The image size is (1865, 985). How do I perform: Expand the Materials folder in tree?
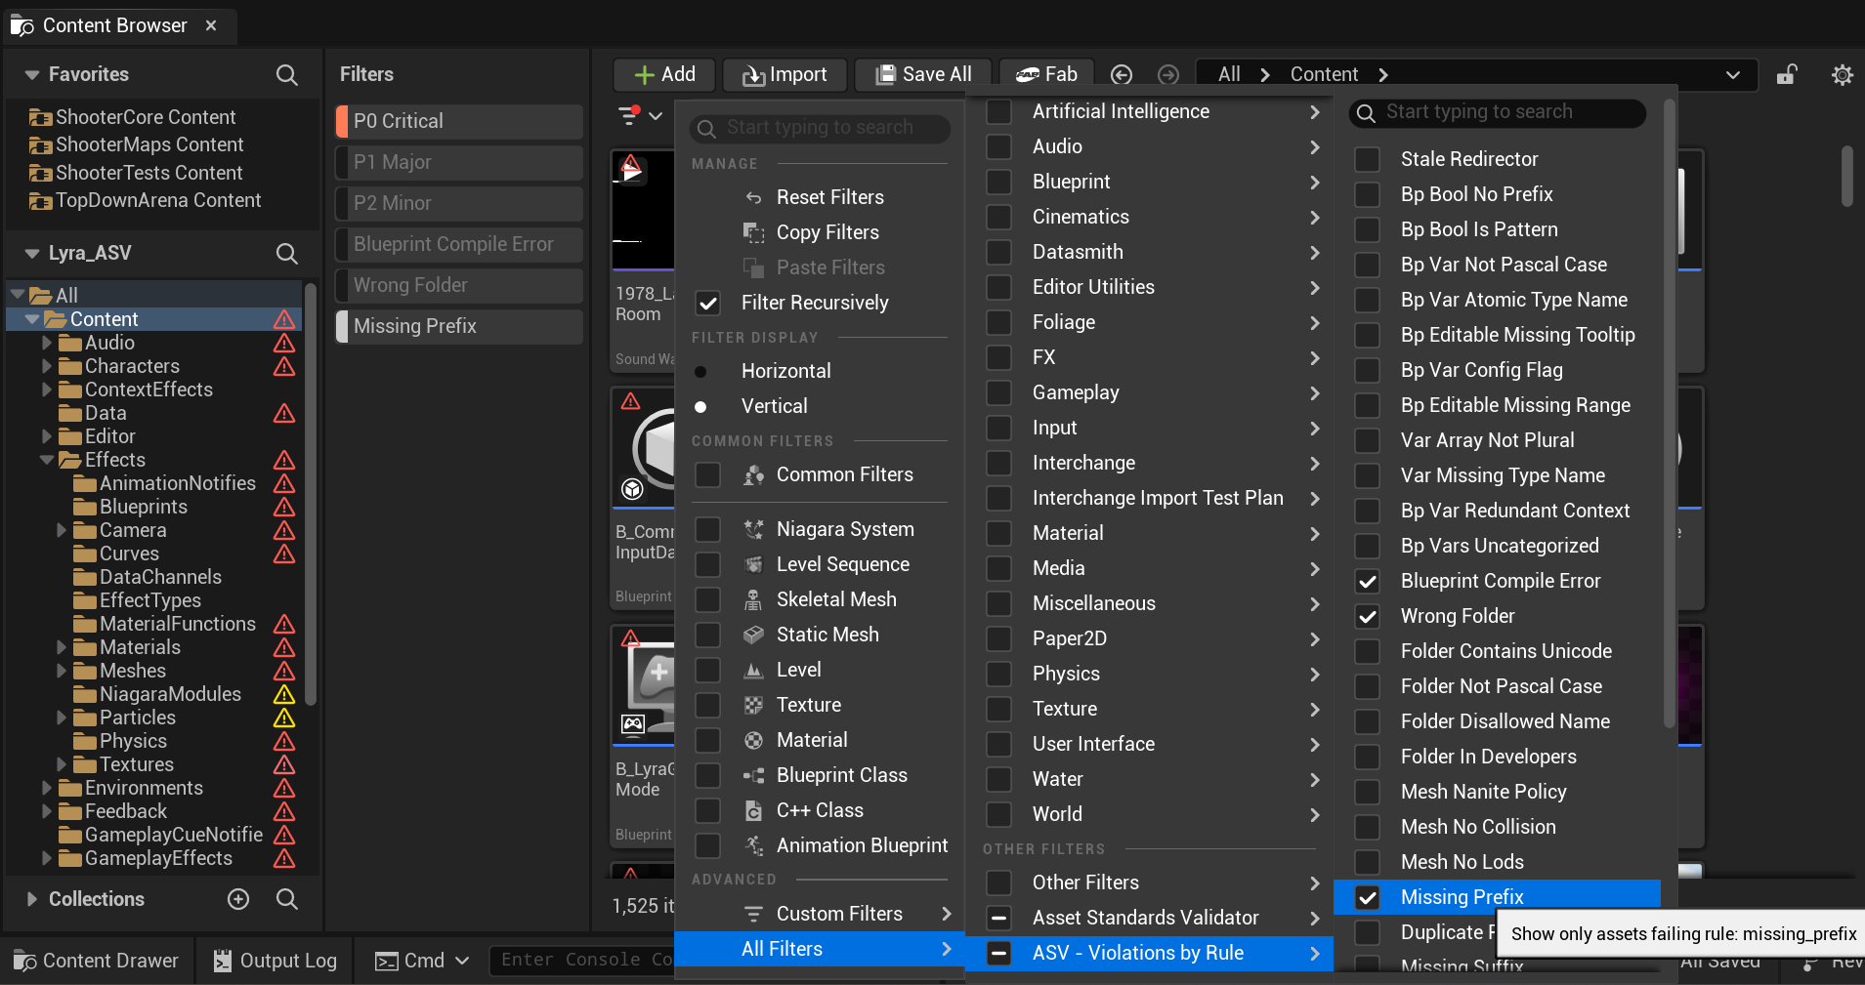[61, 647]
